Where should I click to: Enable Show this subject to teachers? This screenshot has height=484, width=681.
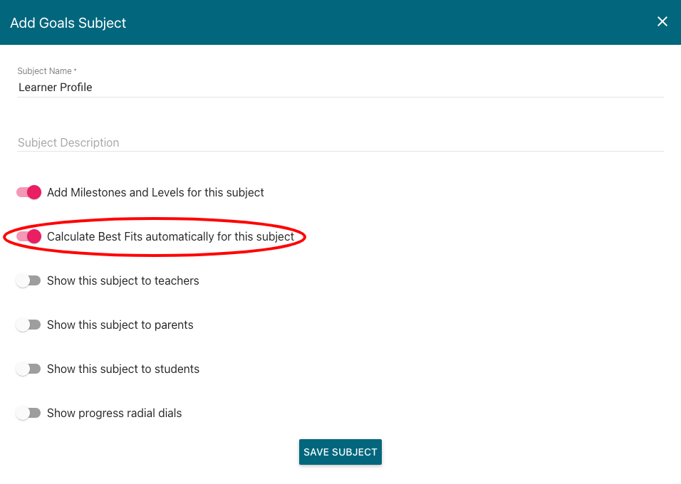coord(28,281)
